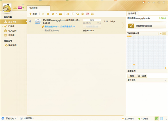Switch to simple mode with 简 icon
Image resolution: width=168 pixels, height=121 pixels.
pyautogui.click(x=92, y=14)
